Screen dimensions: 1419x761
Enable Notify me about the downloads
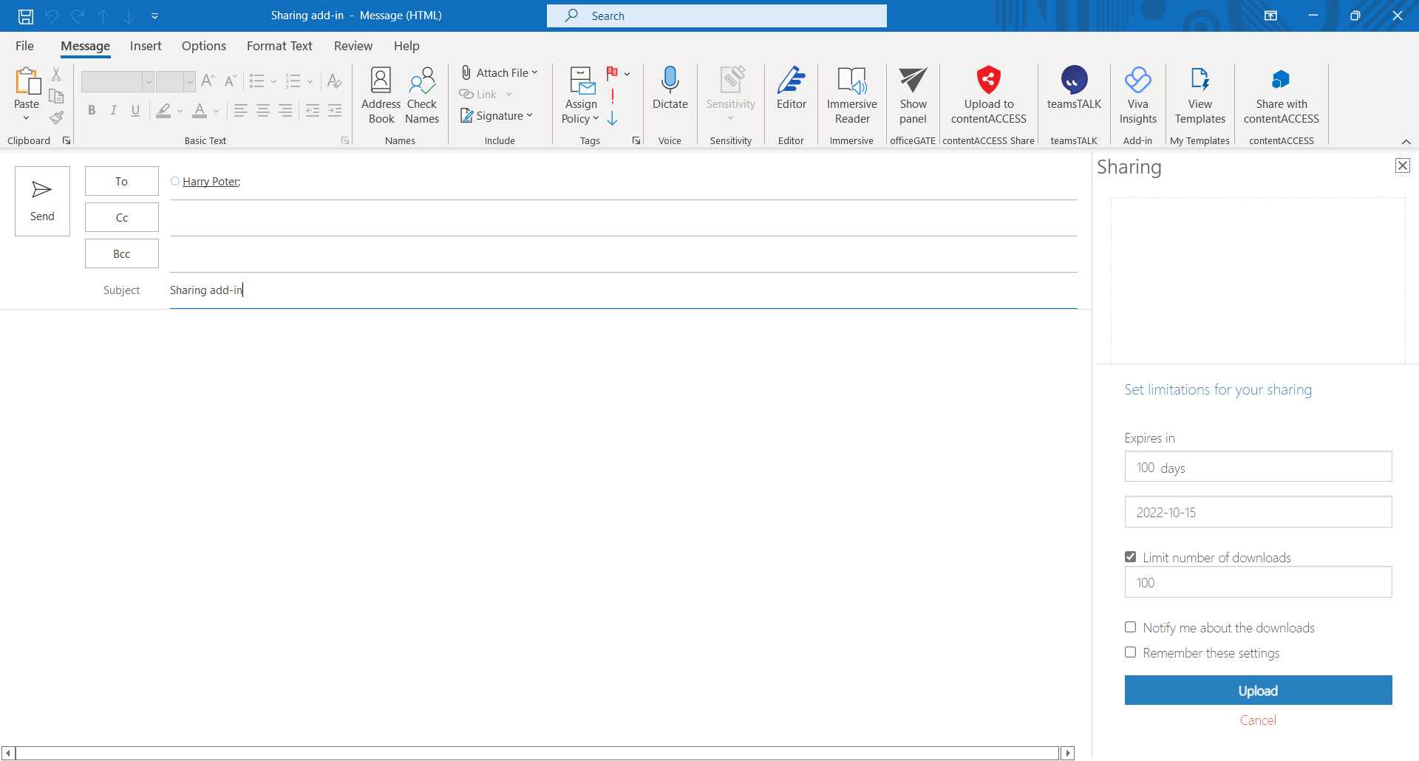(1130, 627)
